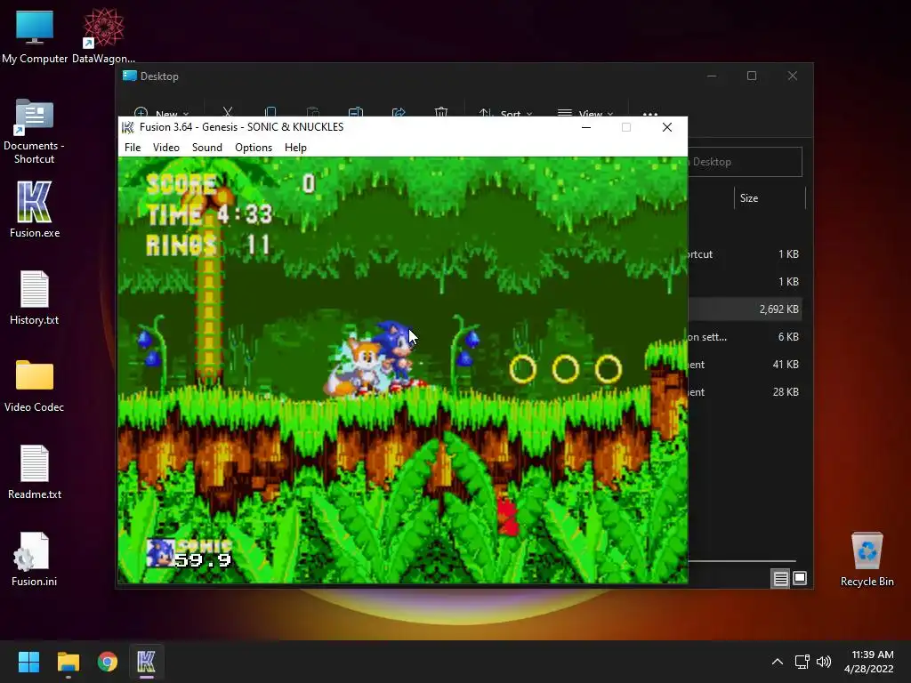Select the Fusion.exe desktop icon
Viewport: 911px width, 683px height.
(x=35, y=210)
